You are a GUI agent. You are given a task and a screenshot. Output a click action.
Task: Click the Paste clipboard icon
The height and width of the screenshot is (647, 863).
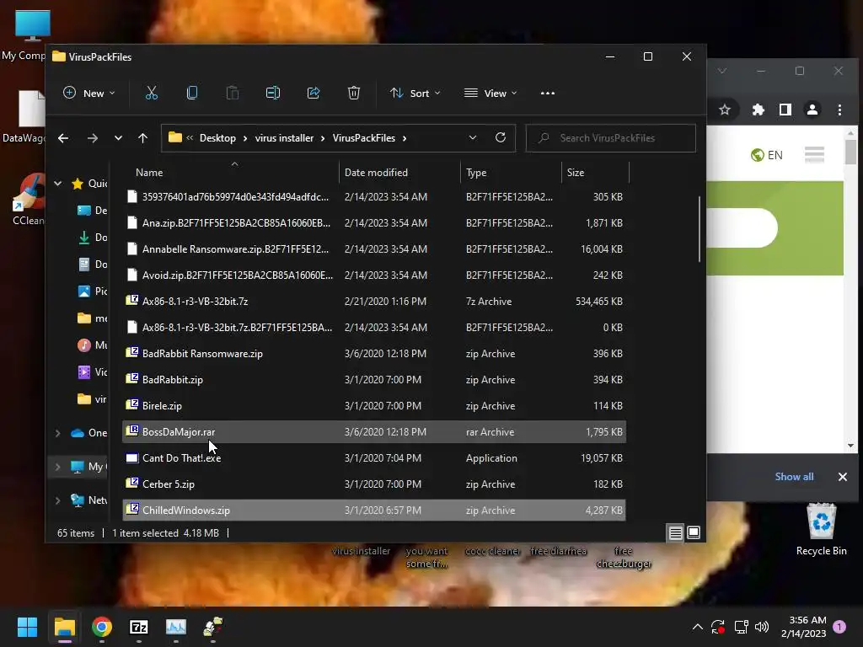click(233, 93)
